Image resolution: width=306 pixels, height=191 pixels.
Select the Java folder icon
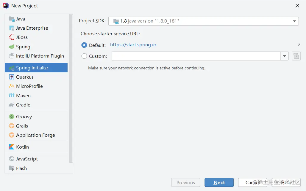pyautogui.click(x=12, y=19)
